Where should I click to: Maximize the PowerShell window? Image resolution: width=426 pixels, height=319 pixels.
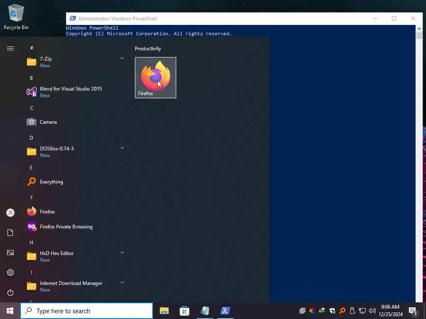tap(394, 18)
